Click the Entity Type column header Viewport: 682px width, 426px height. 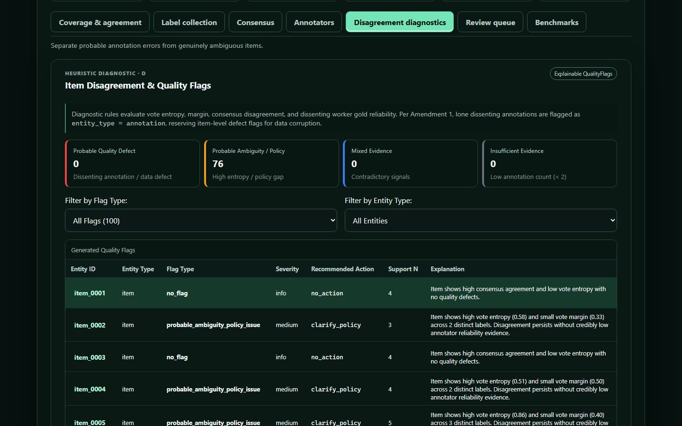138,269
